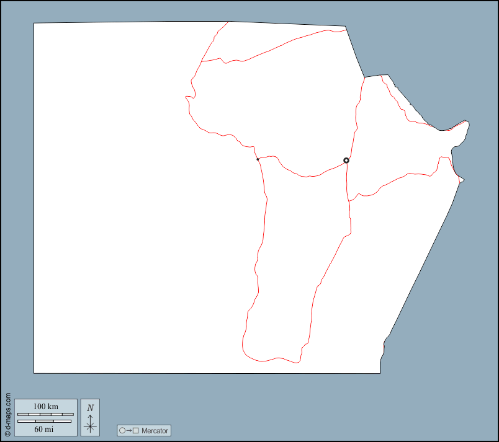Click the circle symbol beside Mercator
This screenshot has height=442, width=499.
(x=122, y=431)
